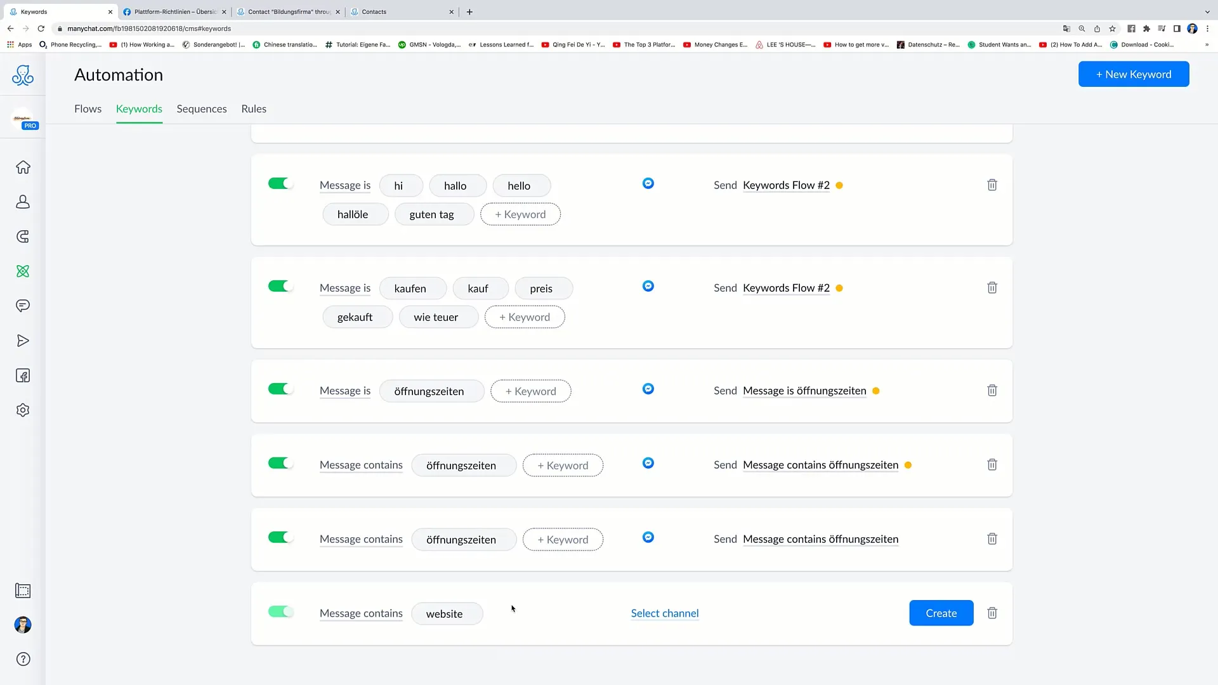
Task: Toggle the öffnungszeiten contains rule
Action: coord(279,464)
